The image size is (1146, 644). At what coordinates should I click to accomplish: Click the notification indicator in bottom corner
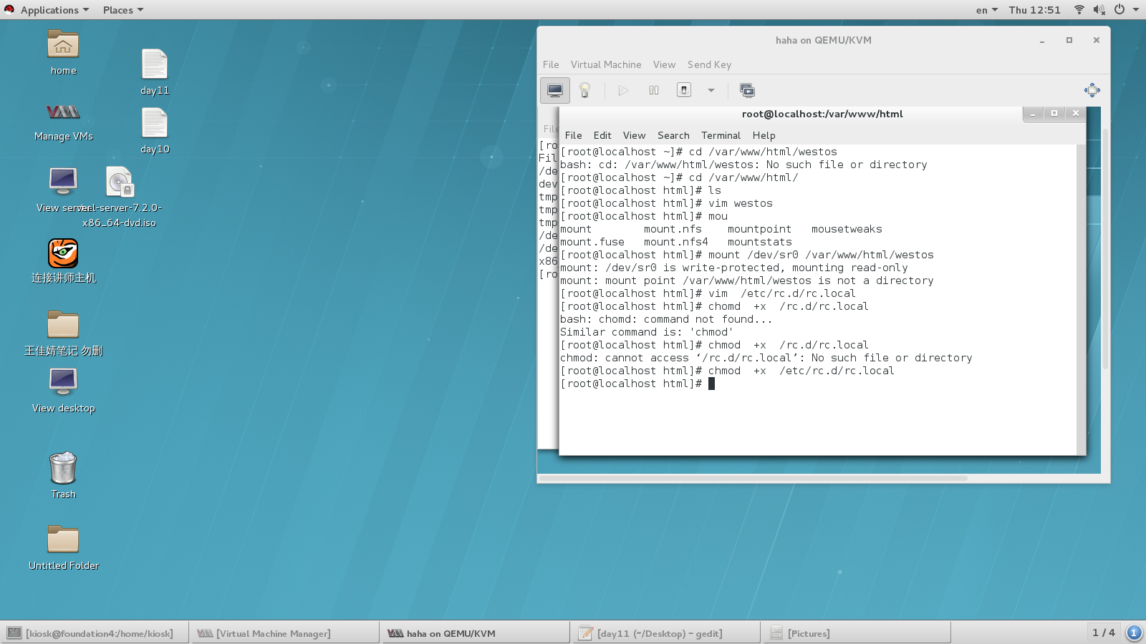point(1134,633)
